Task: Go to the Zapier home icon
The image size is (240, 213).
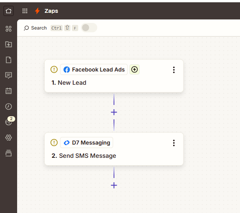Action: (9, 11)
